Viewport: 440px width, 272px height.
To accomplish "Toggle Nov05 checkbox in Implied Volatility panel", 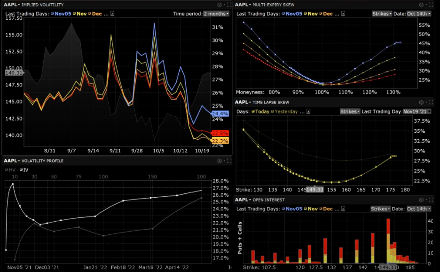I will click(53, 14).
